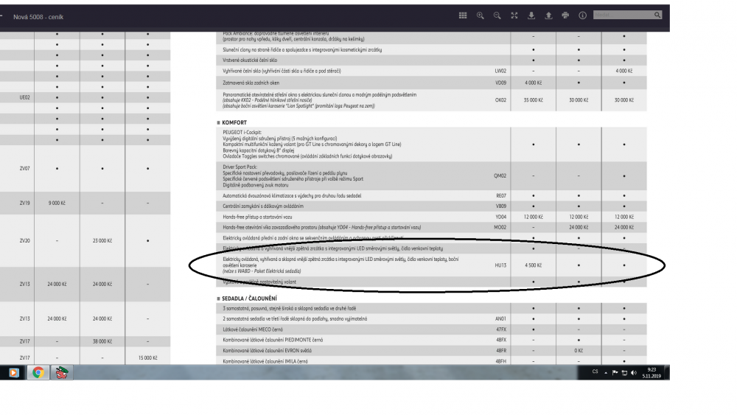Click code UE02 on left page

point(24,98)
